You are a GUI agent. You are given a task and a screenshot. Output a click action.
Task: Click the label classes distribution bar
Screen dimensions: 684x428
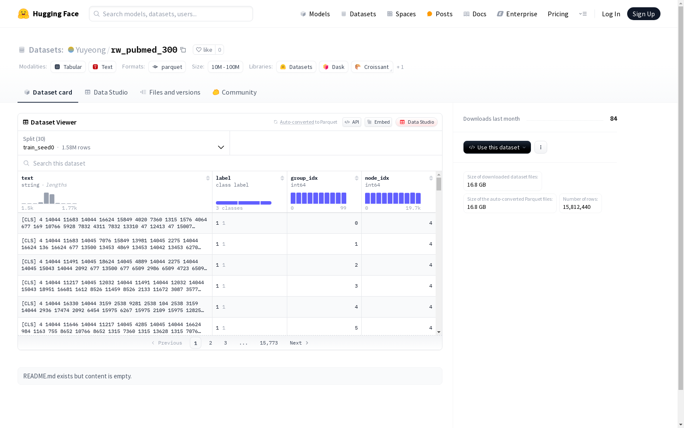point(244,203)
